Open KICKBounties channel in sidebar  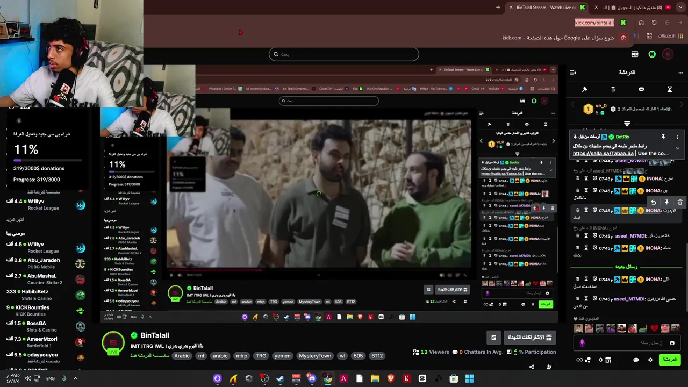click(x=46, y=311)
